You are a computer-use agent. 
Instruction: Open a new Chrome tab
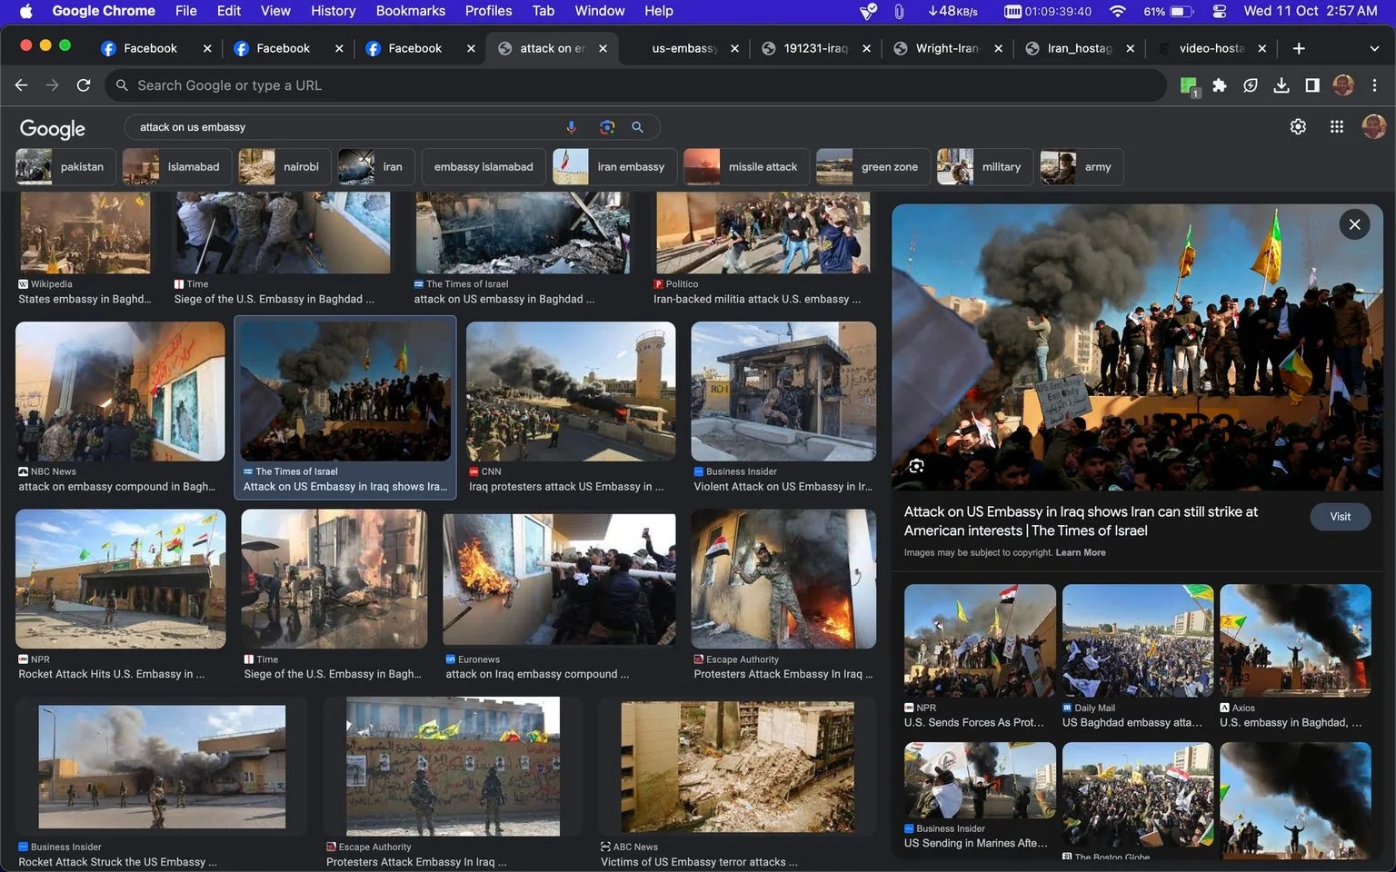(1299, 48)
